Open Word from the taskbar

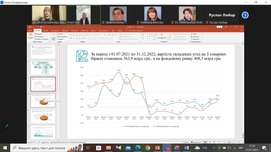pos(186,148)
